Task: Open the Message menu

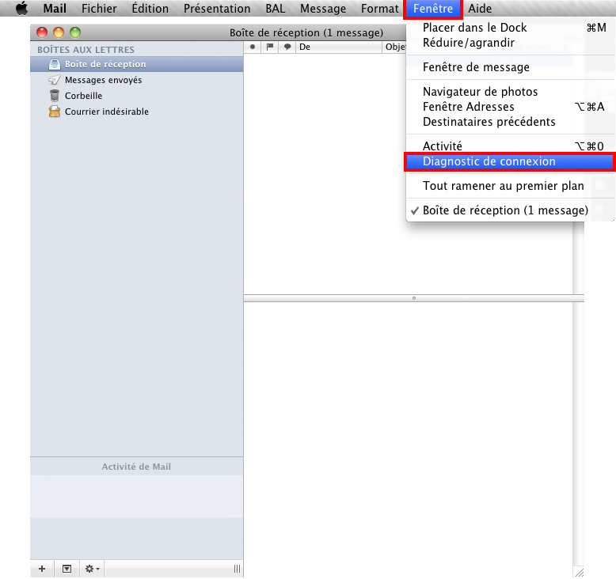Action: [323, 8]
